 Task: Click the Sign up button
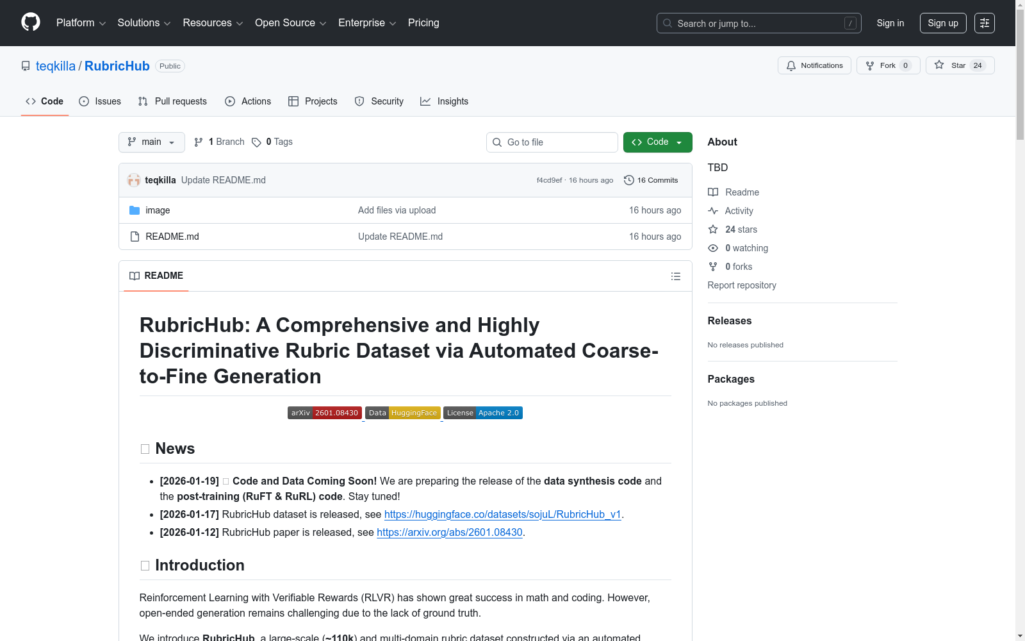pos(943,23)
